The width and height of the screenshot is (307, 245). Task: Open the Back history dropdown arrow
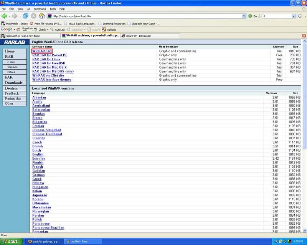(x=9, y=16)
